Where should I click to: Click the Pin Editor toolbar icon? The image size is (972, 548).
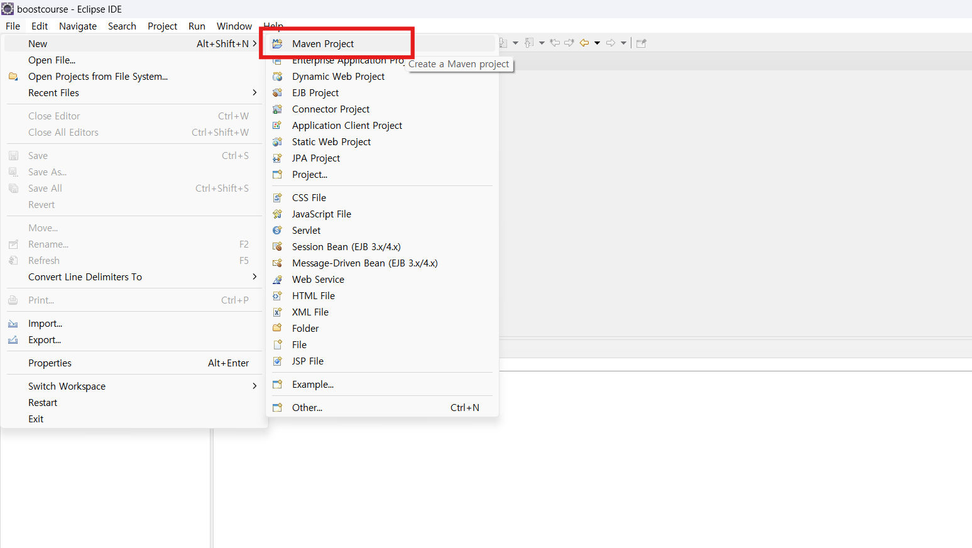point(642,43)
